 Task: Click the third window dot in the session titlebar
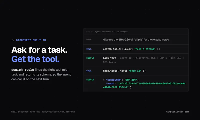tap(91, 32)
